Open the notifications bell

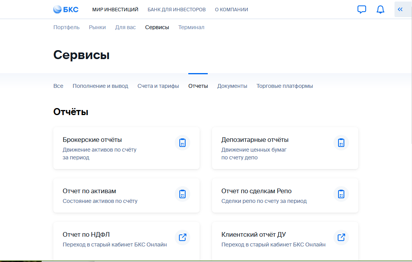coord(380,9)
